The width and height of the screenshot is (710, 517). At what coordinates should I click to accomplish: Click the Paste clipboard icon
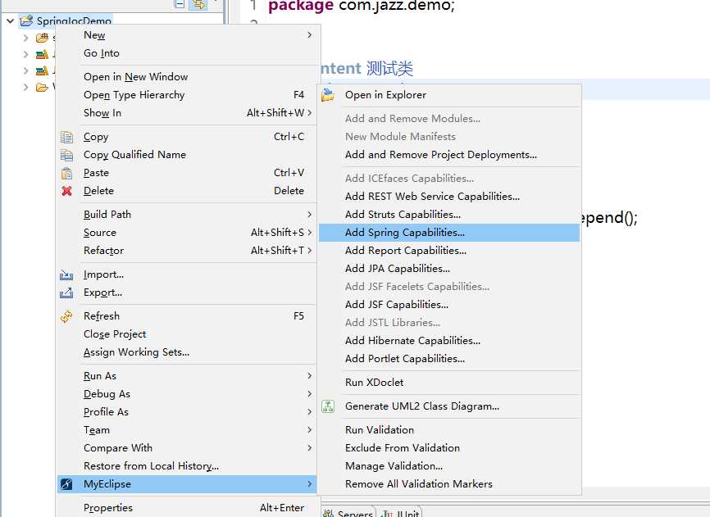click(x=66, y=173)
